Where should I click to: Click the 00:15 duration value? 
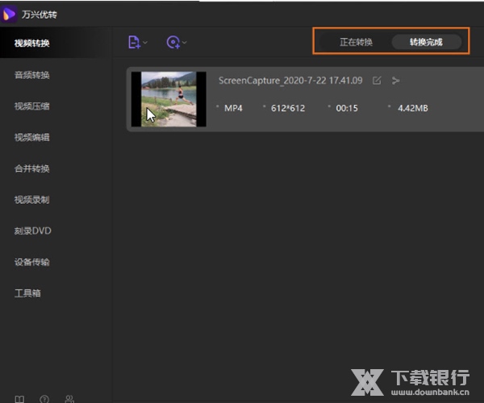coord(347,108)
